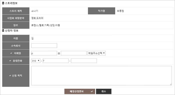Click inside the 신청 목적 text area
The height and width of the screenshot is (95, 175).
(x=101, y=76)
